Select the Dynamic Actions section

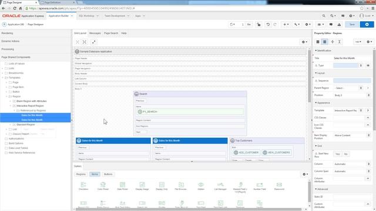point(35,41)
